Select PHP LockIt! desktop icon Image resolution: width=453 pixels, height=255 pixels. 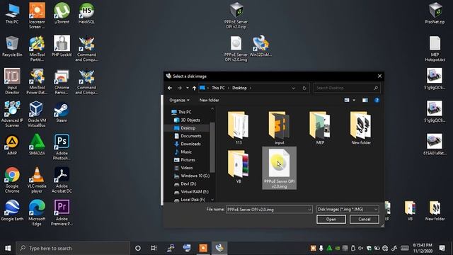click(62, 47)
